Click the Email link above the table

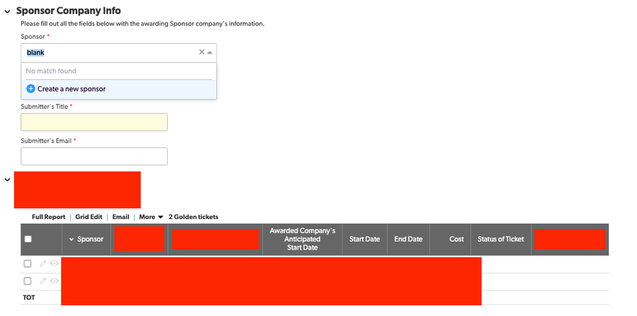121,217
